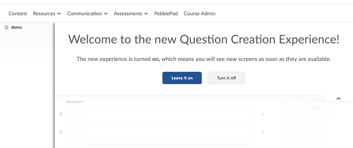Expand the Resources dropdown menu

click(47, 13)
